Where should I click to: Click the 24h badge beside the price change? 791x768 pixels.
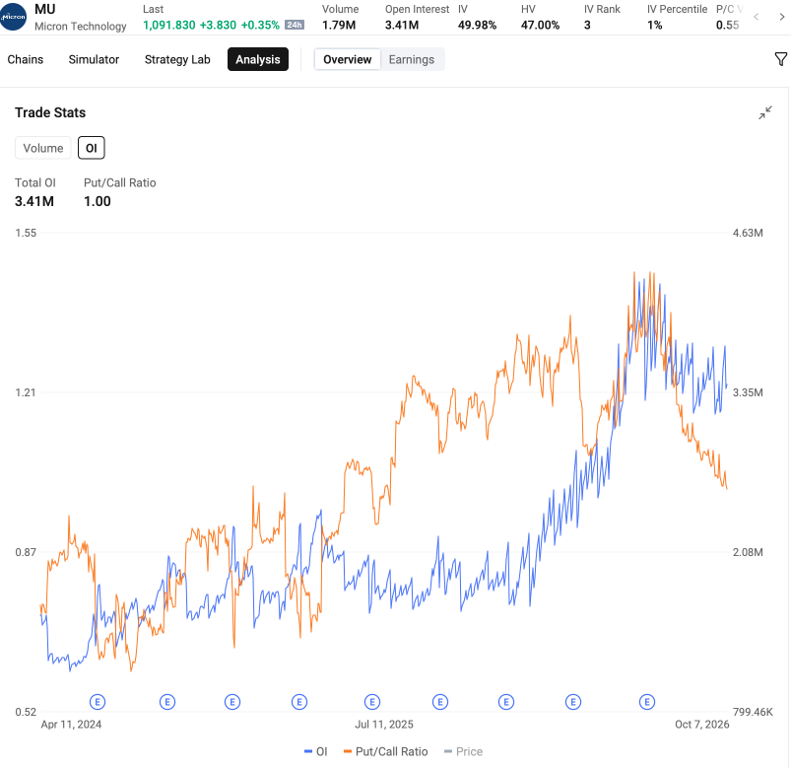295,25
